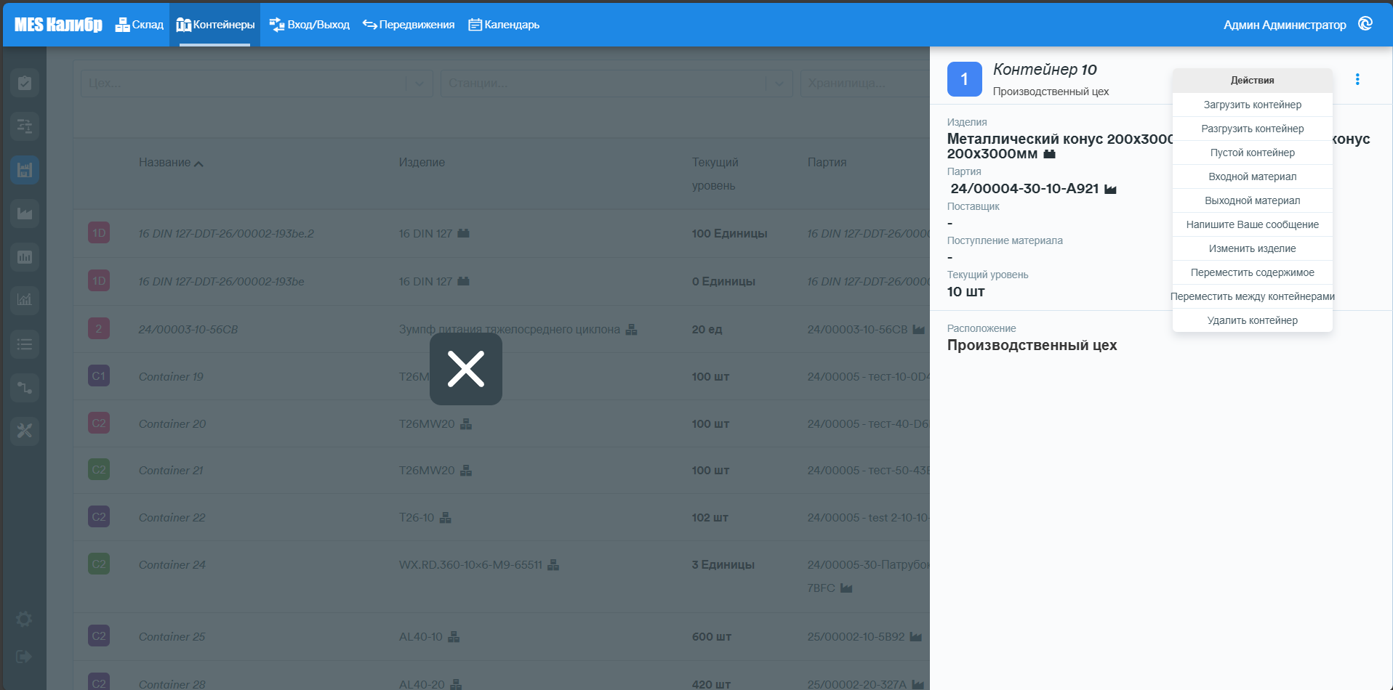This screenshot has width=1393, height=690.
Task: Choose Переместить между контейнерами action
Action: (x=1253, y=296)
